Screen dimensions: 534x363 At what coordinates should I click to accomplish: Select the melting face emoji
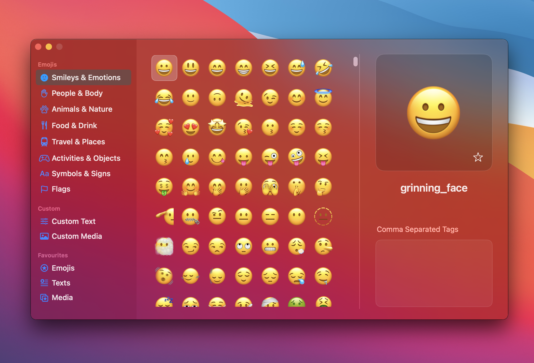click(x=244, y=98)
